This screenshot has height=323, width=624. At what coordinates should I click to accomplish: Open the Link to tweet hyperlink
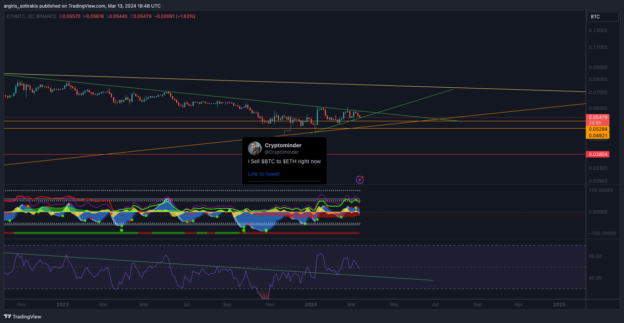(x=264, y=174)
